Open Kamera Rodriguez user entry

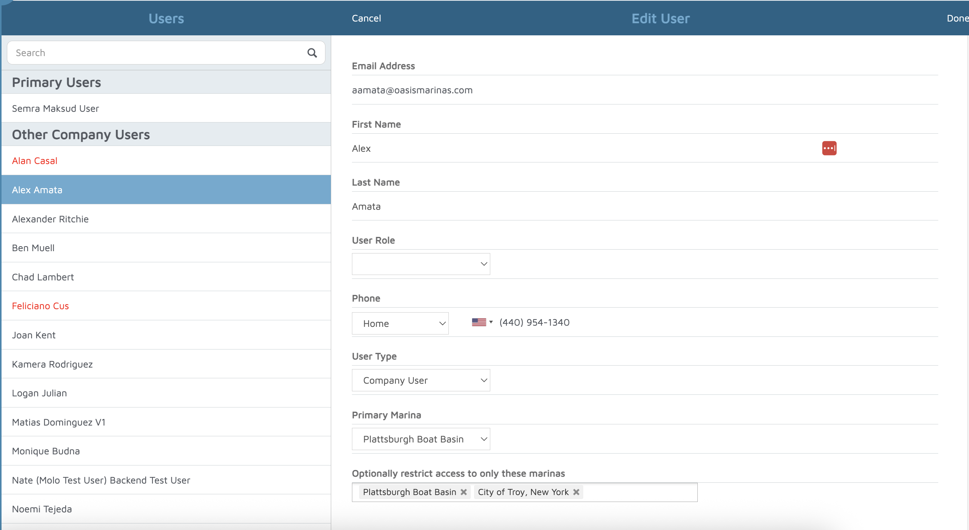[x=52, y=364]
